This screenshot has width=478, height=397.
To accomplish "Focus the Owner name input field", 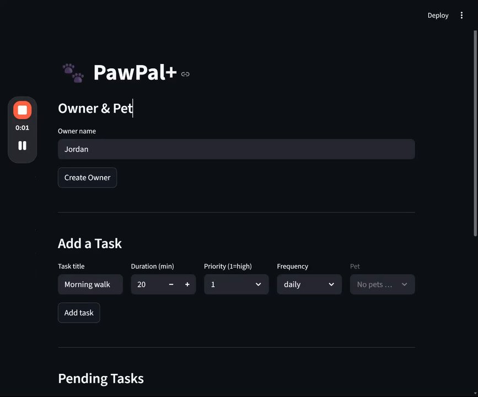I will click(236, 149).
